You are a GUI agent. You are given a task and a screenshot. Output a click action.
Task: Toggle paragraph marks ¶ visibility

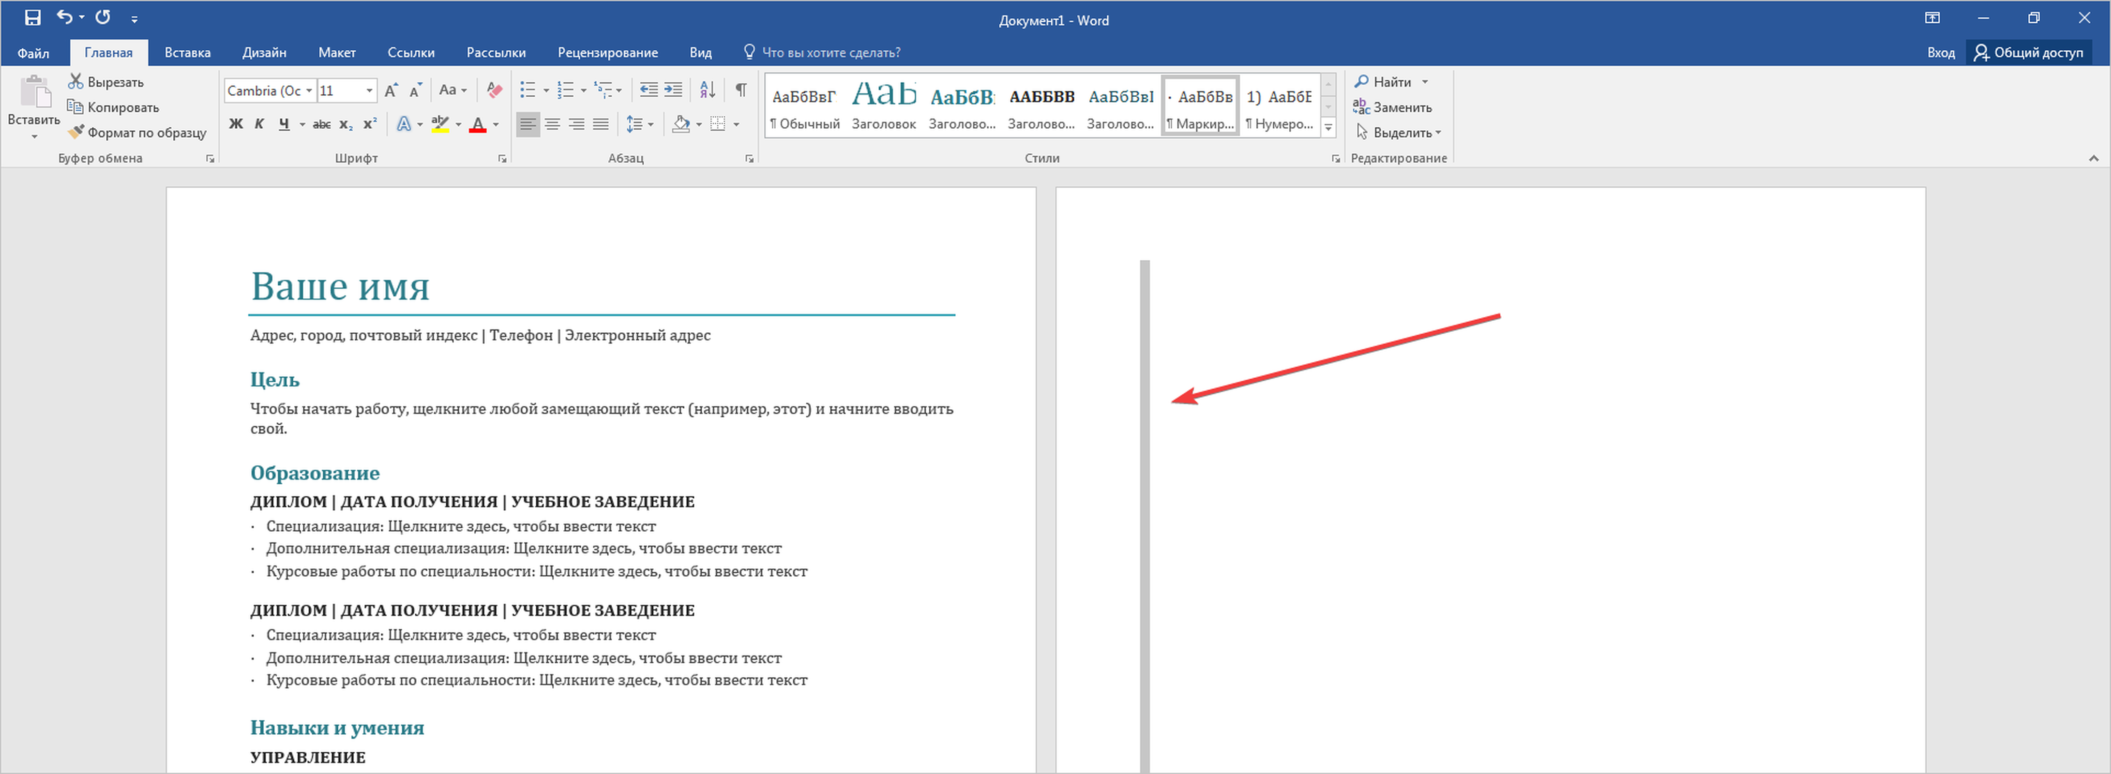pos(741,90)
